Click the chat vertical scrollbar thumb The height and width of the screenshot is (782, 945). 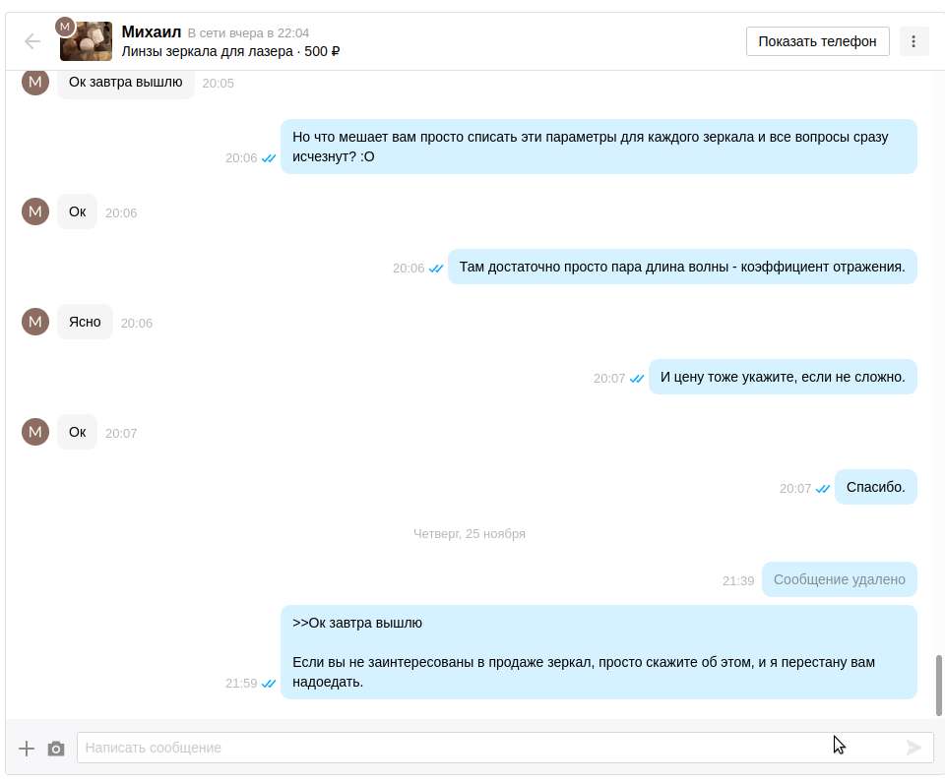(x=938, y=686)
